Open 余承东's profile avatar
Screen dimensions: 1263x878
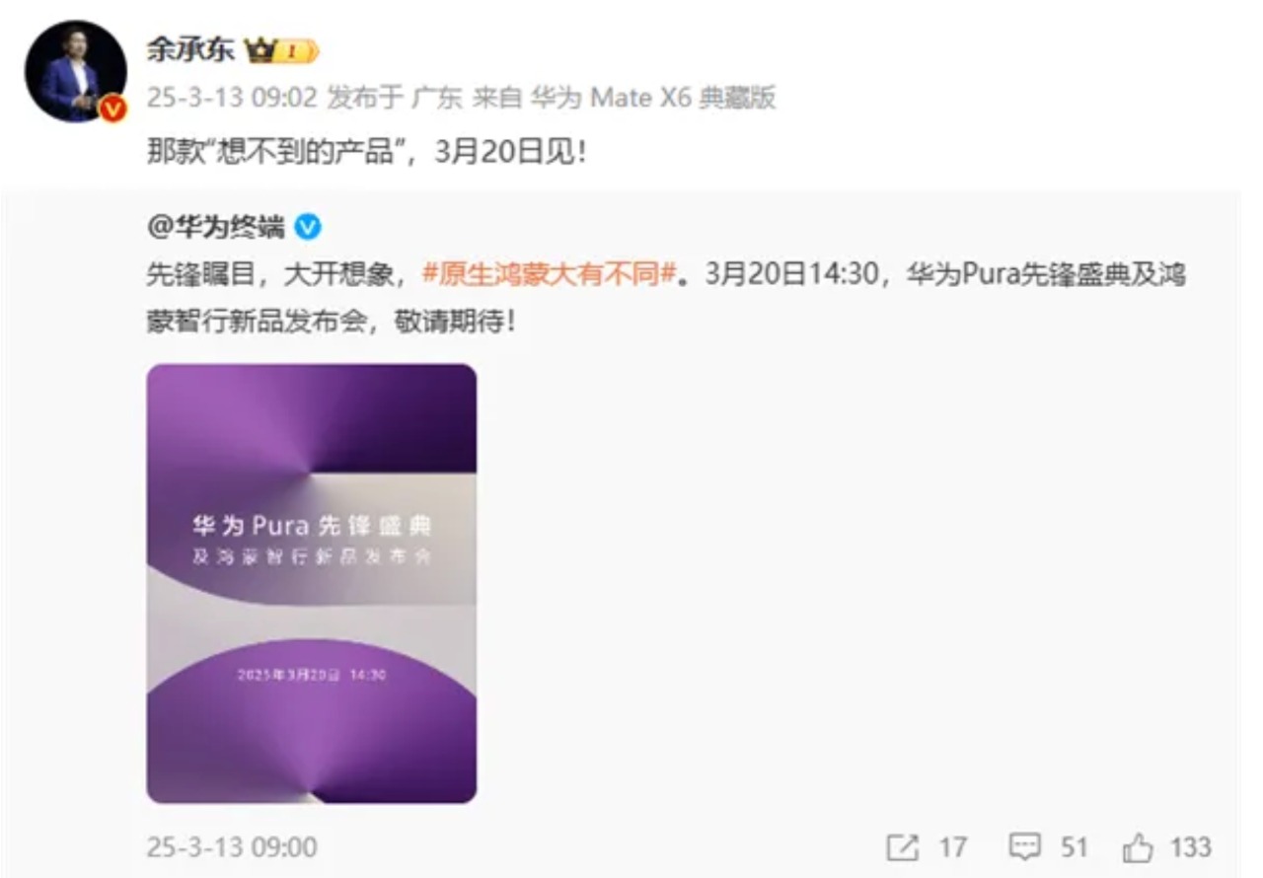point(76,72)
